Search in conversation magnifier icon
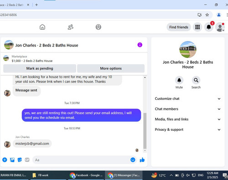Screen dimensions: 228x180 click(196, 80)
